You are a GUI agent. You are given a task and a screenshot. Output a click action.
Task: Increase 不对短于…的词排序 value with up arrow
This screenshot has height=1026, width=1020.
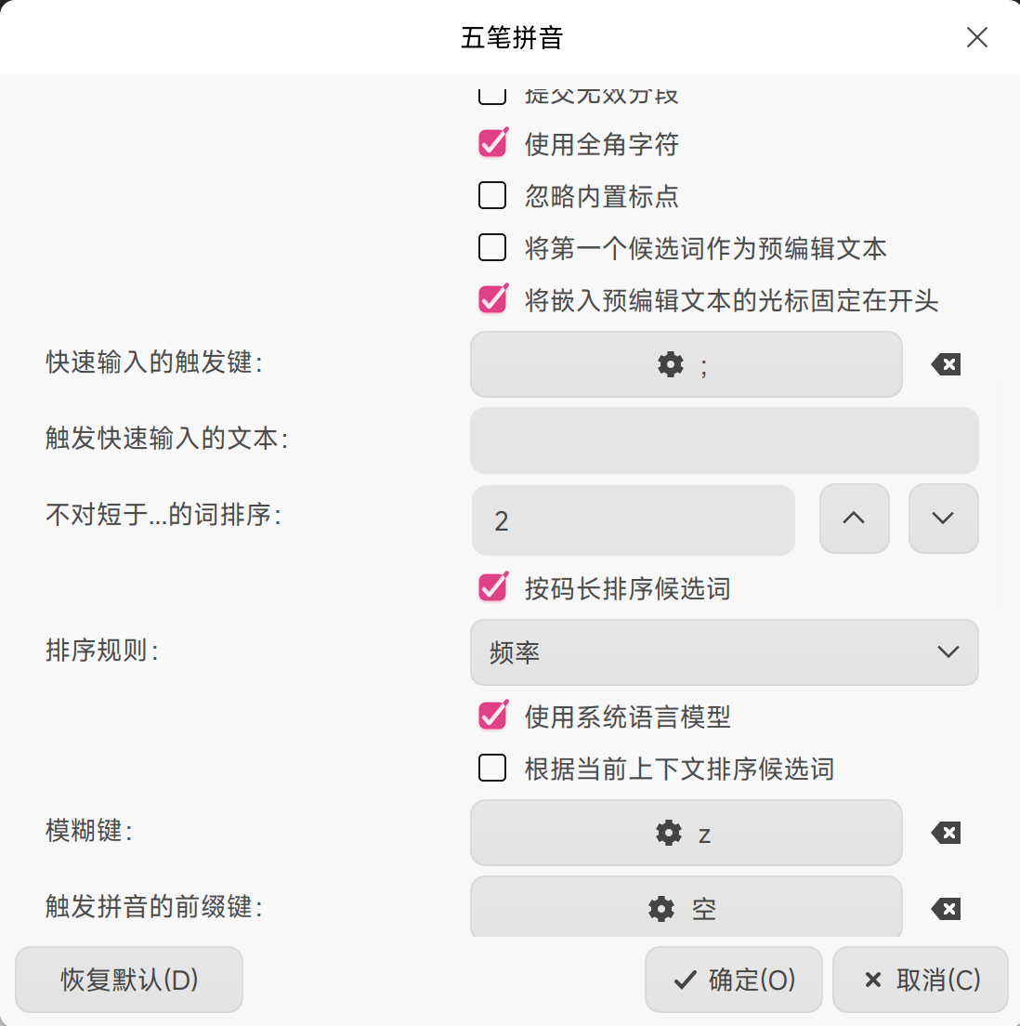854,519
